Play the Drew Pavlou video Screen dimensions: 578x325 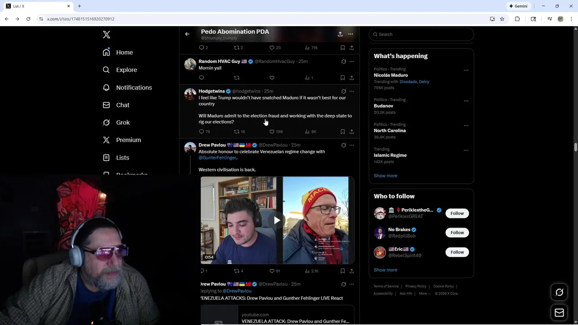277,220
